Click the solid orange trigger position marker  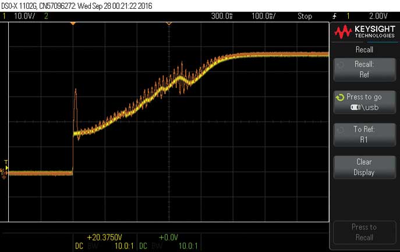[x=73, y=23]
